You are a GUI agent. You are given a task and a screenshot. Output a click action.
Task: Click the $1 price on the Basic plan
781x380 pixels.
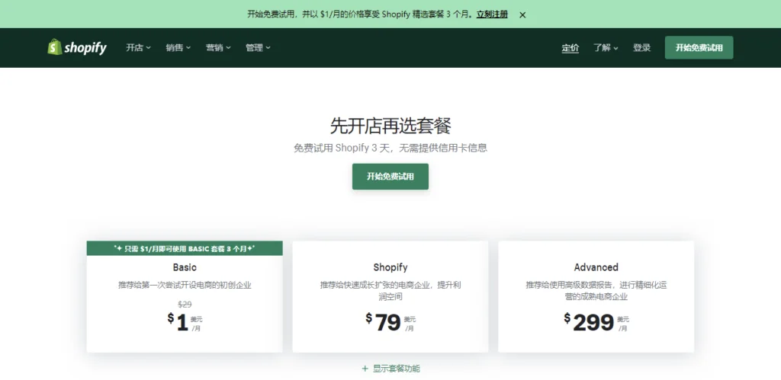coord(185,323)
